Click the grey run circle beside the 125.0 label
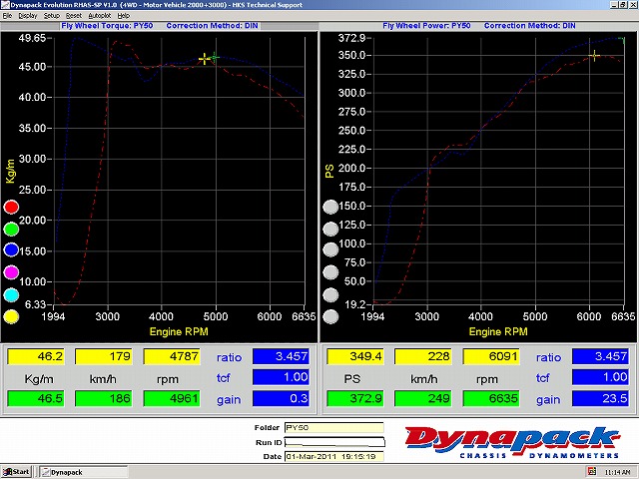Screen dimensions: 639x479 point(330,229)
